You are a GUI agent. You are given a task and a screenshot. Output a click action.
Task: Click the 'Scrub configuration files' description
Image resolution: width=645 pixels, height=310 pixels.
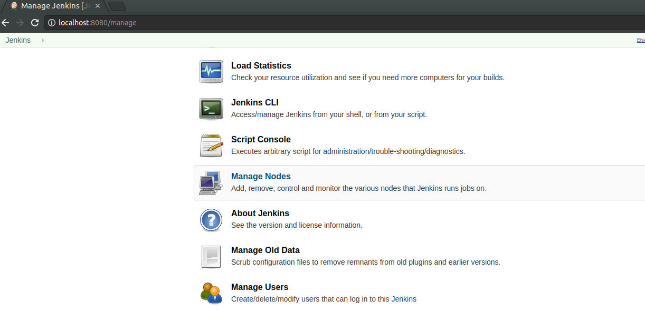point(366,262)
